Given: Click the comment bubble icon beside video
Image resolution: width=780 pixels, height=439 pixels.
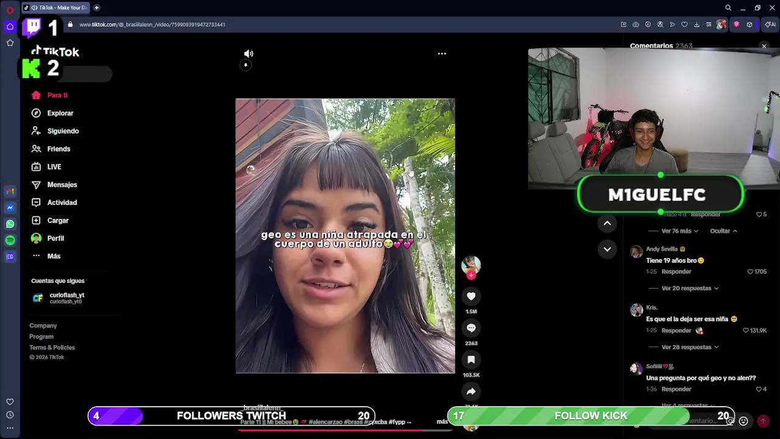Looking at the screenshot, I should click(471, 328).
